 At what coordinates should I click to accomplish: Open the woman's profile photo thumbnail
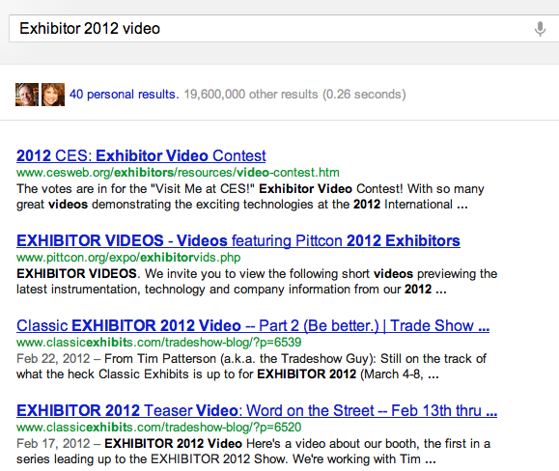pyautogui.click(x=53, y=95)
